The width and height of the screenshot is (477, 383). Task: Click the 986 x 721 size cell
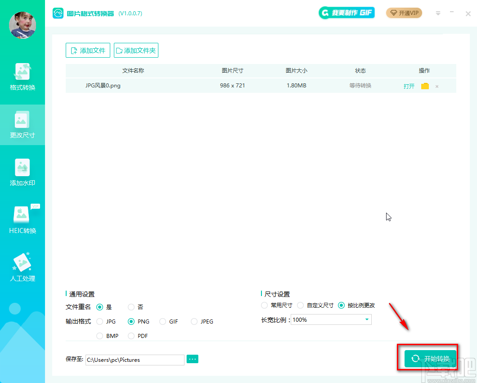tap(232, 86)
